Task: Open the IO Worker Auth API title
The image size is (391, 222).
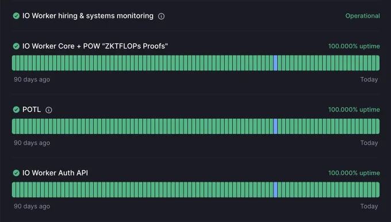Action: (x=55, y=173)
